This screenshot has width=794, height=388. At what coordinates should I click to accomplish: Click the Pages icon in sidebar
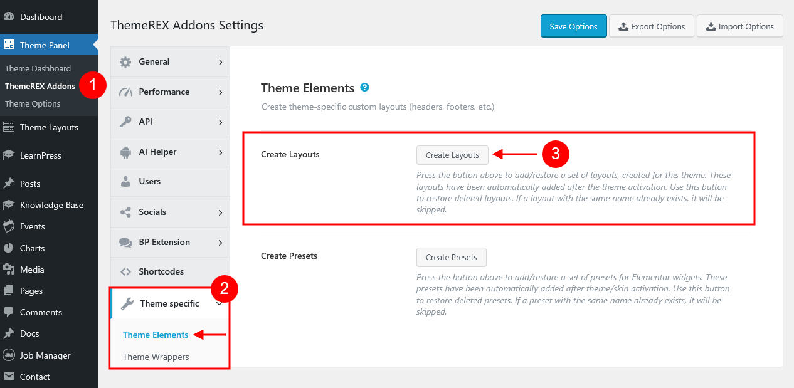(x=9, y=291)
